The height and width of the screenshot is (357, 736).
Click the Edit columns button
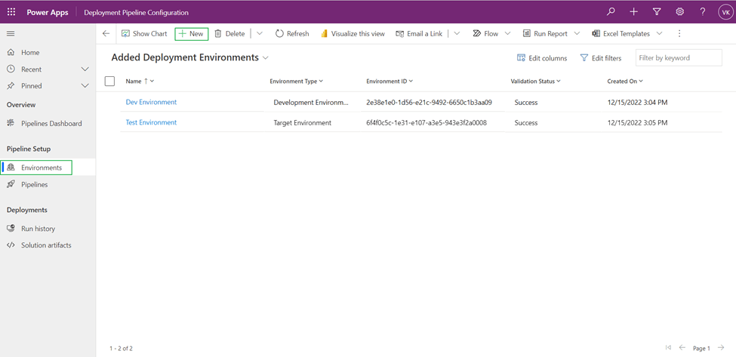pyautogui.click(x=541, y=58)
